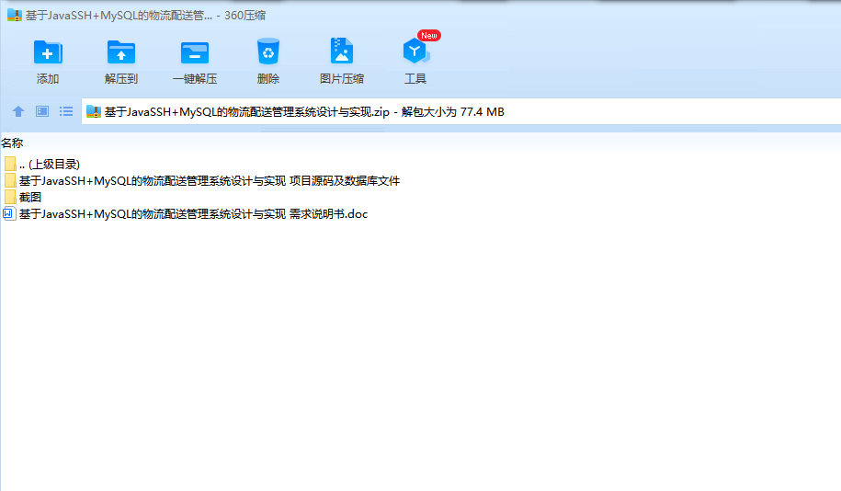The width and height of the screenshot is (841, 491).
Task: Select the 项目源码及数据库文件 folder icon
Action: click(10, 180)
